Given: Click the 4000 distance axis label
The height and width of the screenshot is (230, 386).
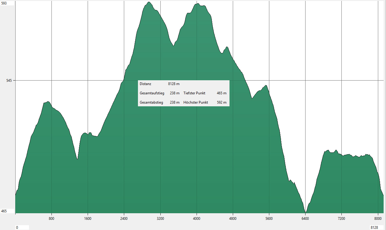Looking at the screenshot, I should point(197,218).
